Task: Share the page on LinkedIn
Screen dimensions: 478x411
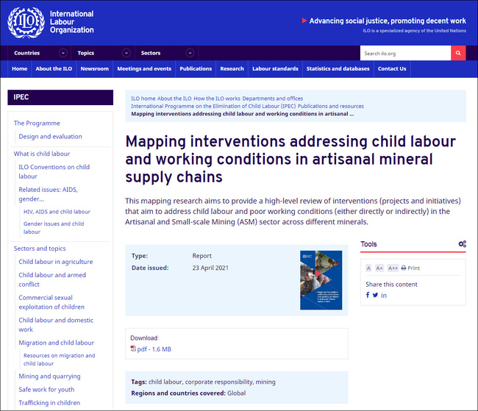Action: (384, 295)
